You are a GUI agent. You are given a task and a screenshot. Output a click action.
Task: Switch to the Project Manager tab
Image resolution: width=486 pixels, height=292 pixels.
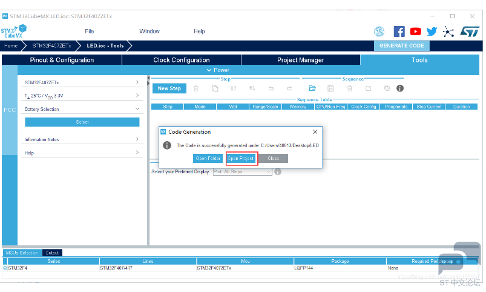300,60
